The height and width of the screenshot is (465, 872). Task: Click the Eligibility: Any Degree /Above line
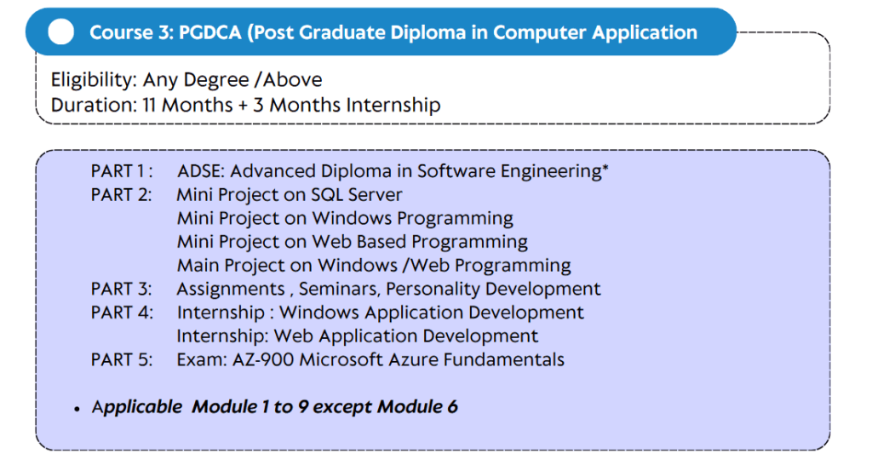coord(186,80)
